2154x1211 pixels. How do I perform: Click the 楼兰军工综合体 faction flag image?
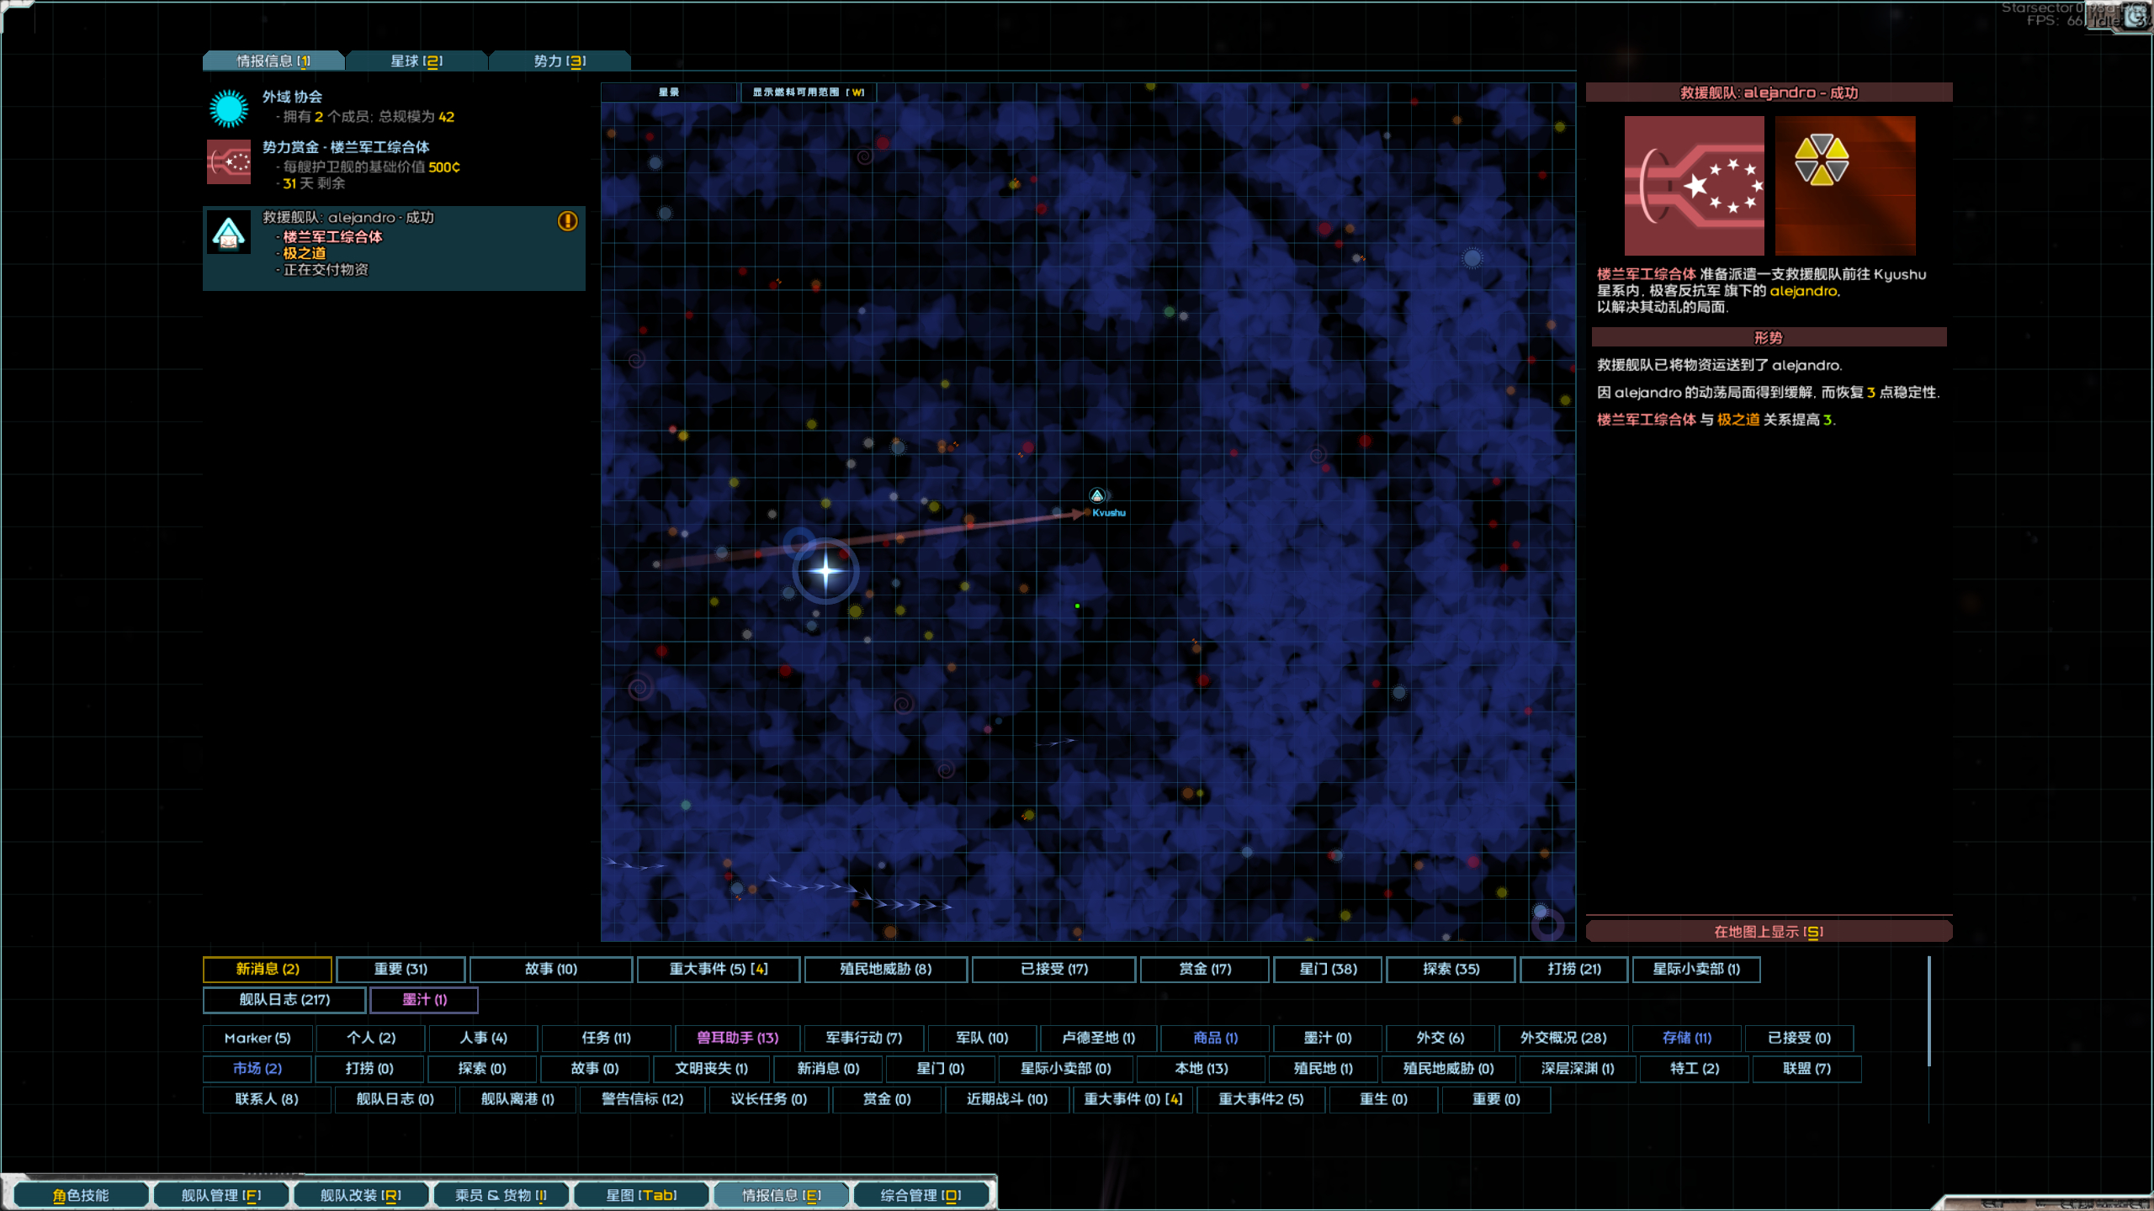point(1694,186)
